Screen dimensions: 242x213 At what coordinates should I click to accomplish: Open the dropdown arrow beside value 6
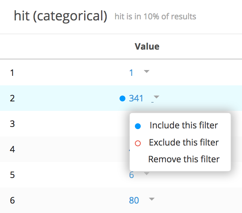[x=147, y=174]
